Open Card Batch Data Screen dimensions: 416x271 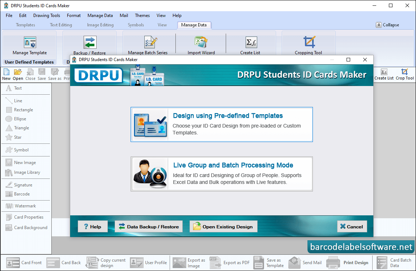(394, 263)
